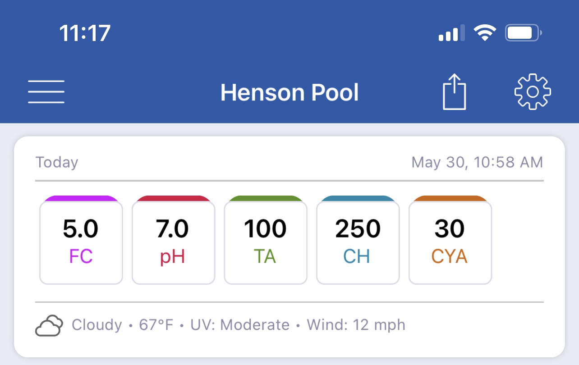Tap the cloudy weather icon

tap(49, 325)
